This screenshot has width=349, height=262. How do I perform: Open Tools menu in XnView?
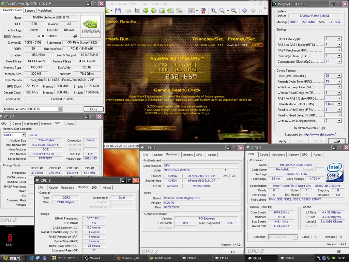143,3
